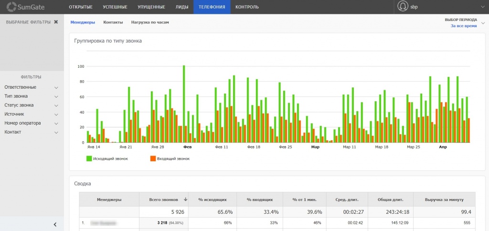The width and height of the screenshot is (489, 231).
Task: Click the SumGate logo icon
Action: pos(11,7)
